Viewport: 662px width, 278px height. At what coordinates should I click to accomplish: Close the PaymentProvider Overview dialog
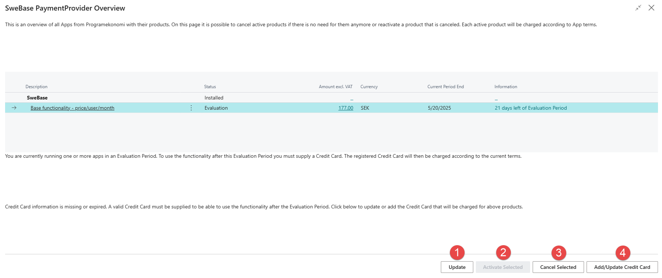coord(651,8)
